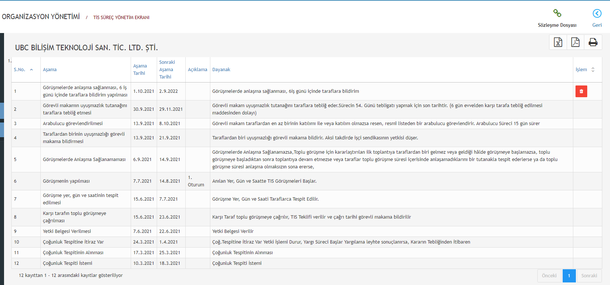
Task: Click the Açıklama column header
Action: click(x=197, y=70)
